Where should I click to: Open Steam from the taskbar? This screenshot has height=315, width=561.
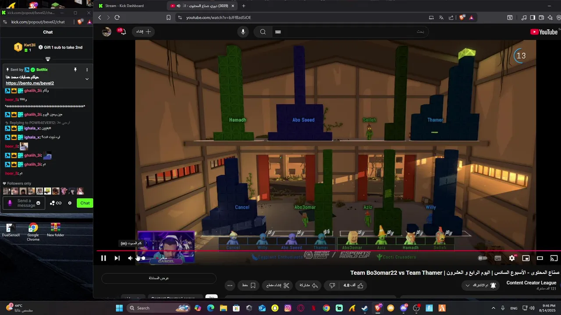click(365, 308)
